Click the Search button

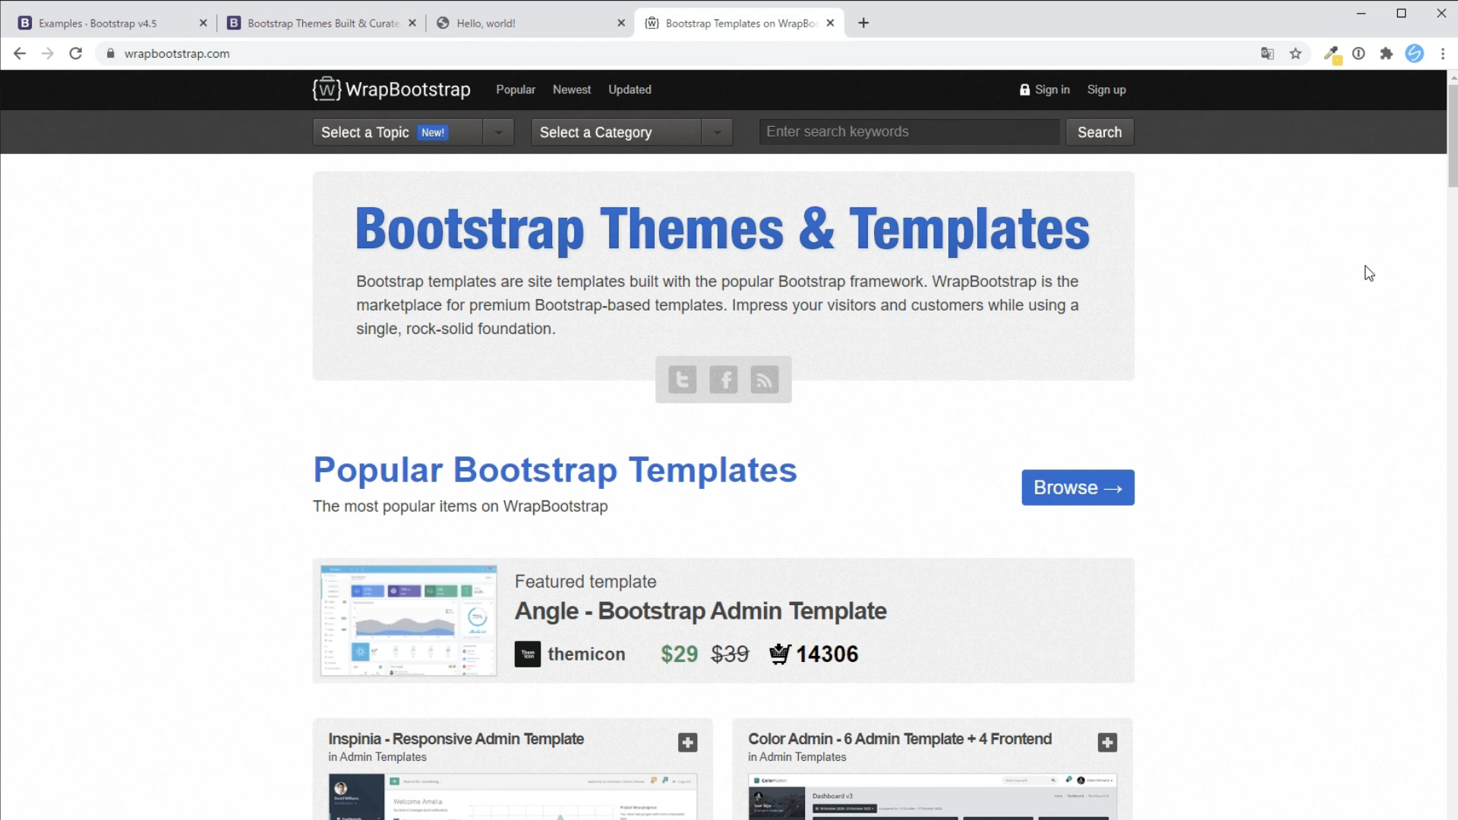click(1100, 132)
